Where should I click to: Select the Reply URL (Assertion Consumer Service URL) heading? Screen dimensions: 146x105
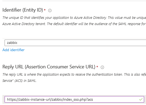pos(49,67)
